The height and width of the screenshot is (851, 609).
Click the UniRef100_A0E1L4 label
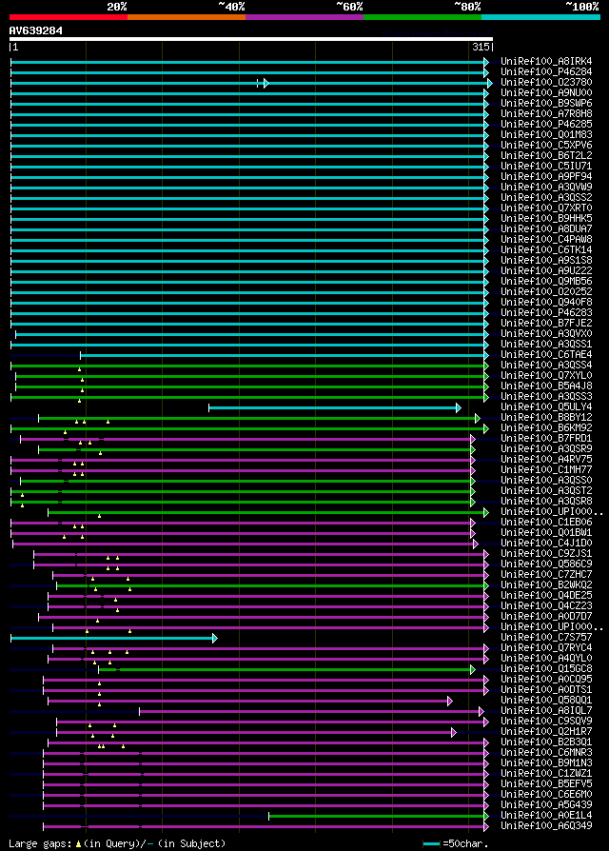[x=546, y=816]
